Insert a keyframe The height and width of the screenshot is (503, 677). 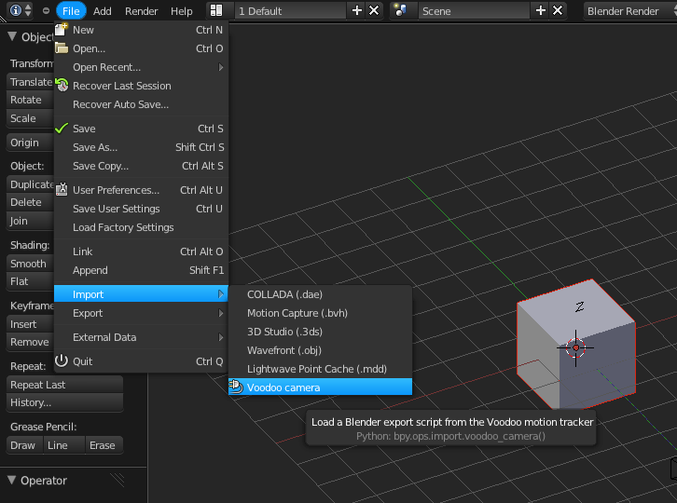(30, 323)
